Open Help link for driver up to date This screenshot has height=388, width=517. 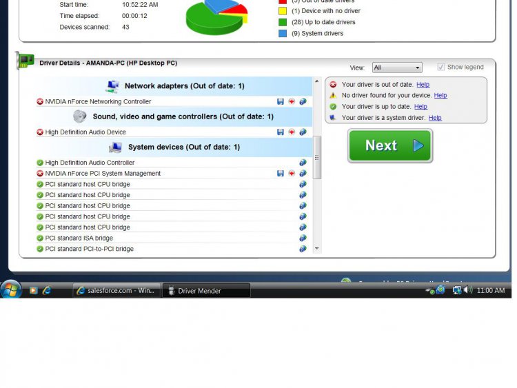pos(420,107)
